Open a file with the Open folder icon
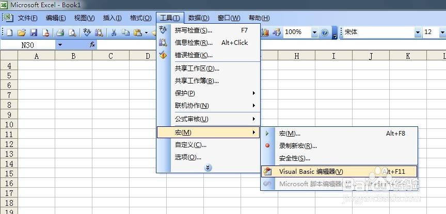The width and height of the screenshot is (446, 214). pyautogui.click(x=22, y=32)
